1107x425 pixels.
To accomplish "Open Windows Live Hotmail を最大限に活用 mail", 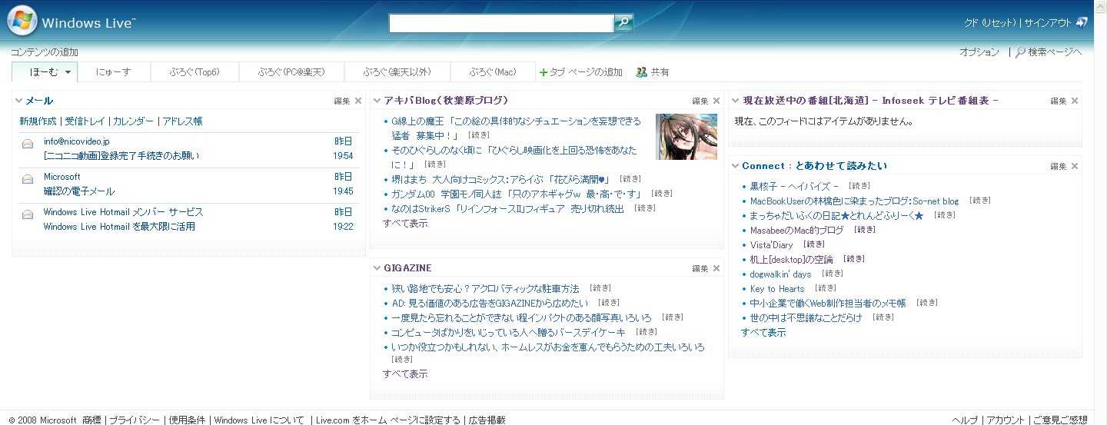I will coord(119,227).
